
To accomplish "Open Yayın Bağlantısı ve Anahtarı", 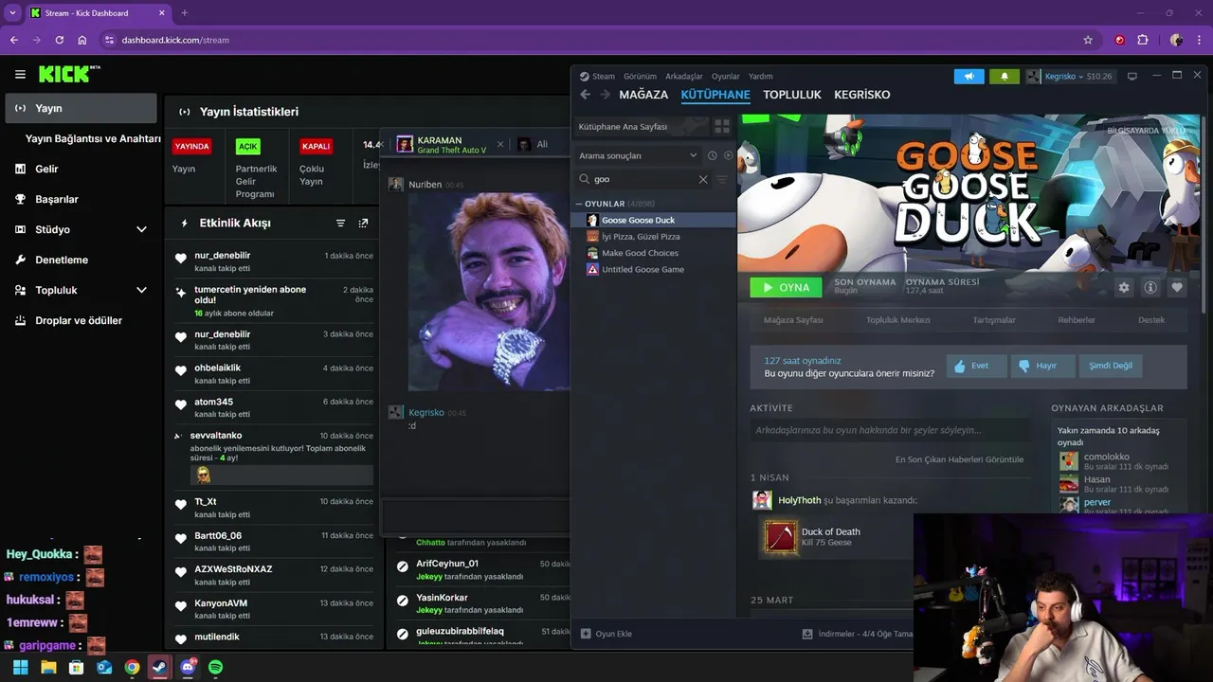I will point(93,138).
